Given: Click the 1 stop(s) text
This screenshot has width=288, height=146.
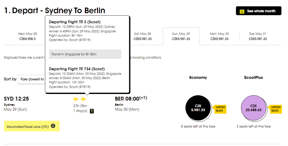Looking at the screenshot, I should point(80,111).
